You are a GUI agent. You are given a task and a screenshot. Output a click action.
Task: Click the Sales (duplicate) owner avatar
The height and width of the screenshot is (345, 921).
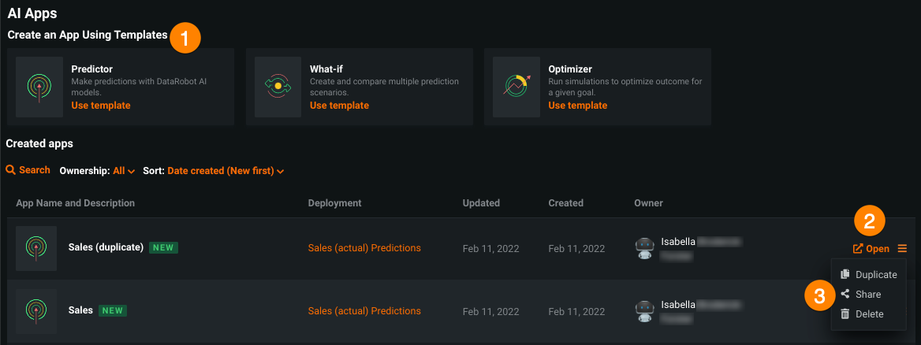point(644,248)
